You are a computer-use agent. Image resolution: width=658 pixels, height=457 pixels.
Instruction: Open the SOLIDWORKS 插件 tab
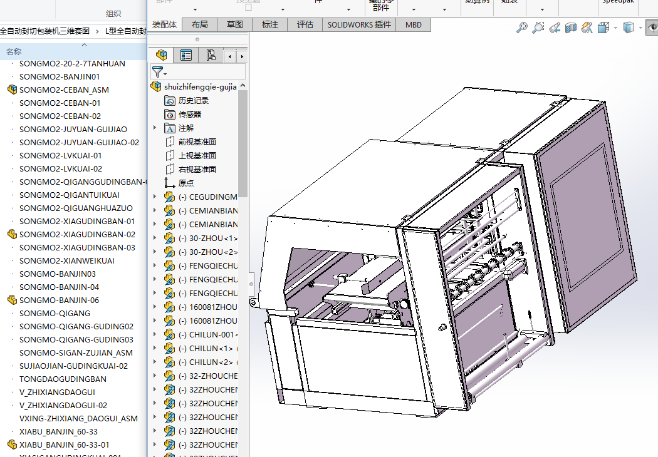coord(359,24)
